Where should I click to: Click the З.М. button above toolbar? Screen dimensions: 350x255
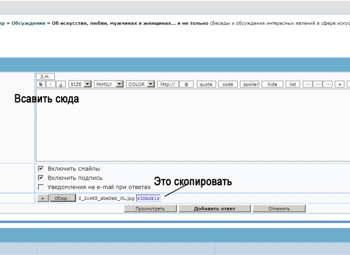tap(45, 77)
